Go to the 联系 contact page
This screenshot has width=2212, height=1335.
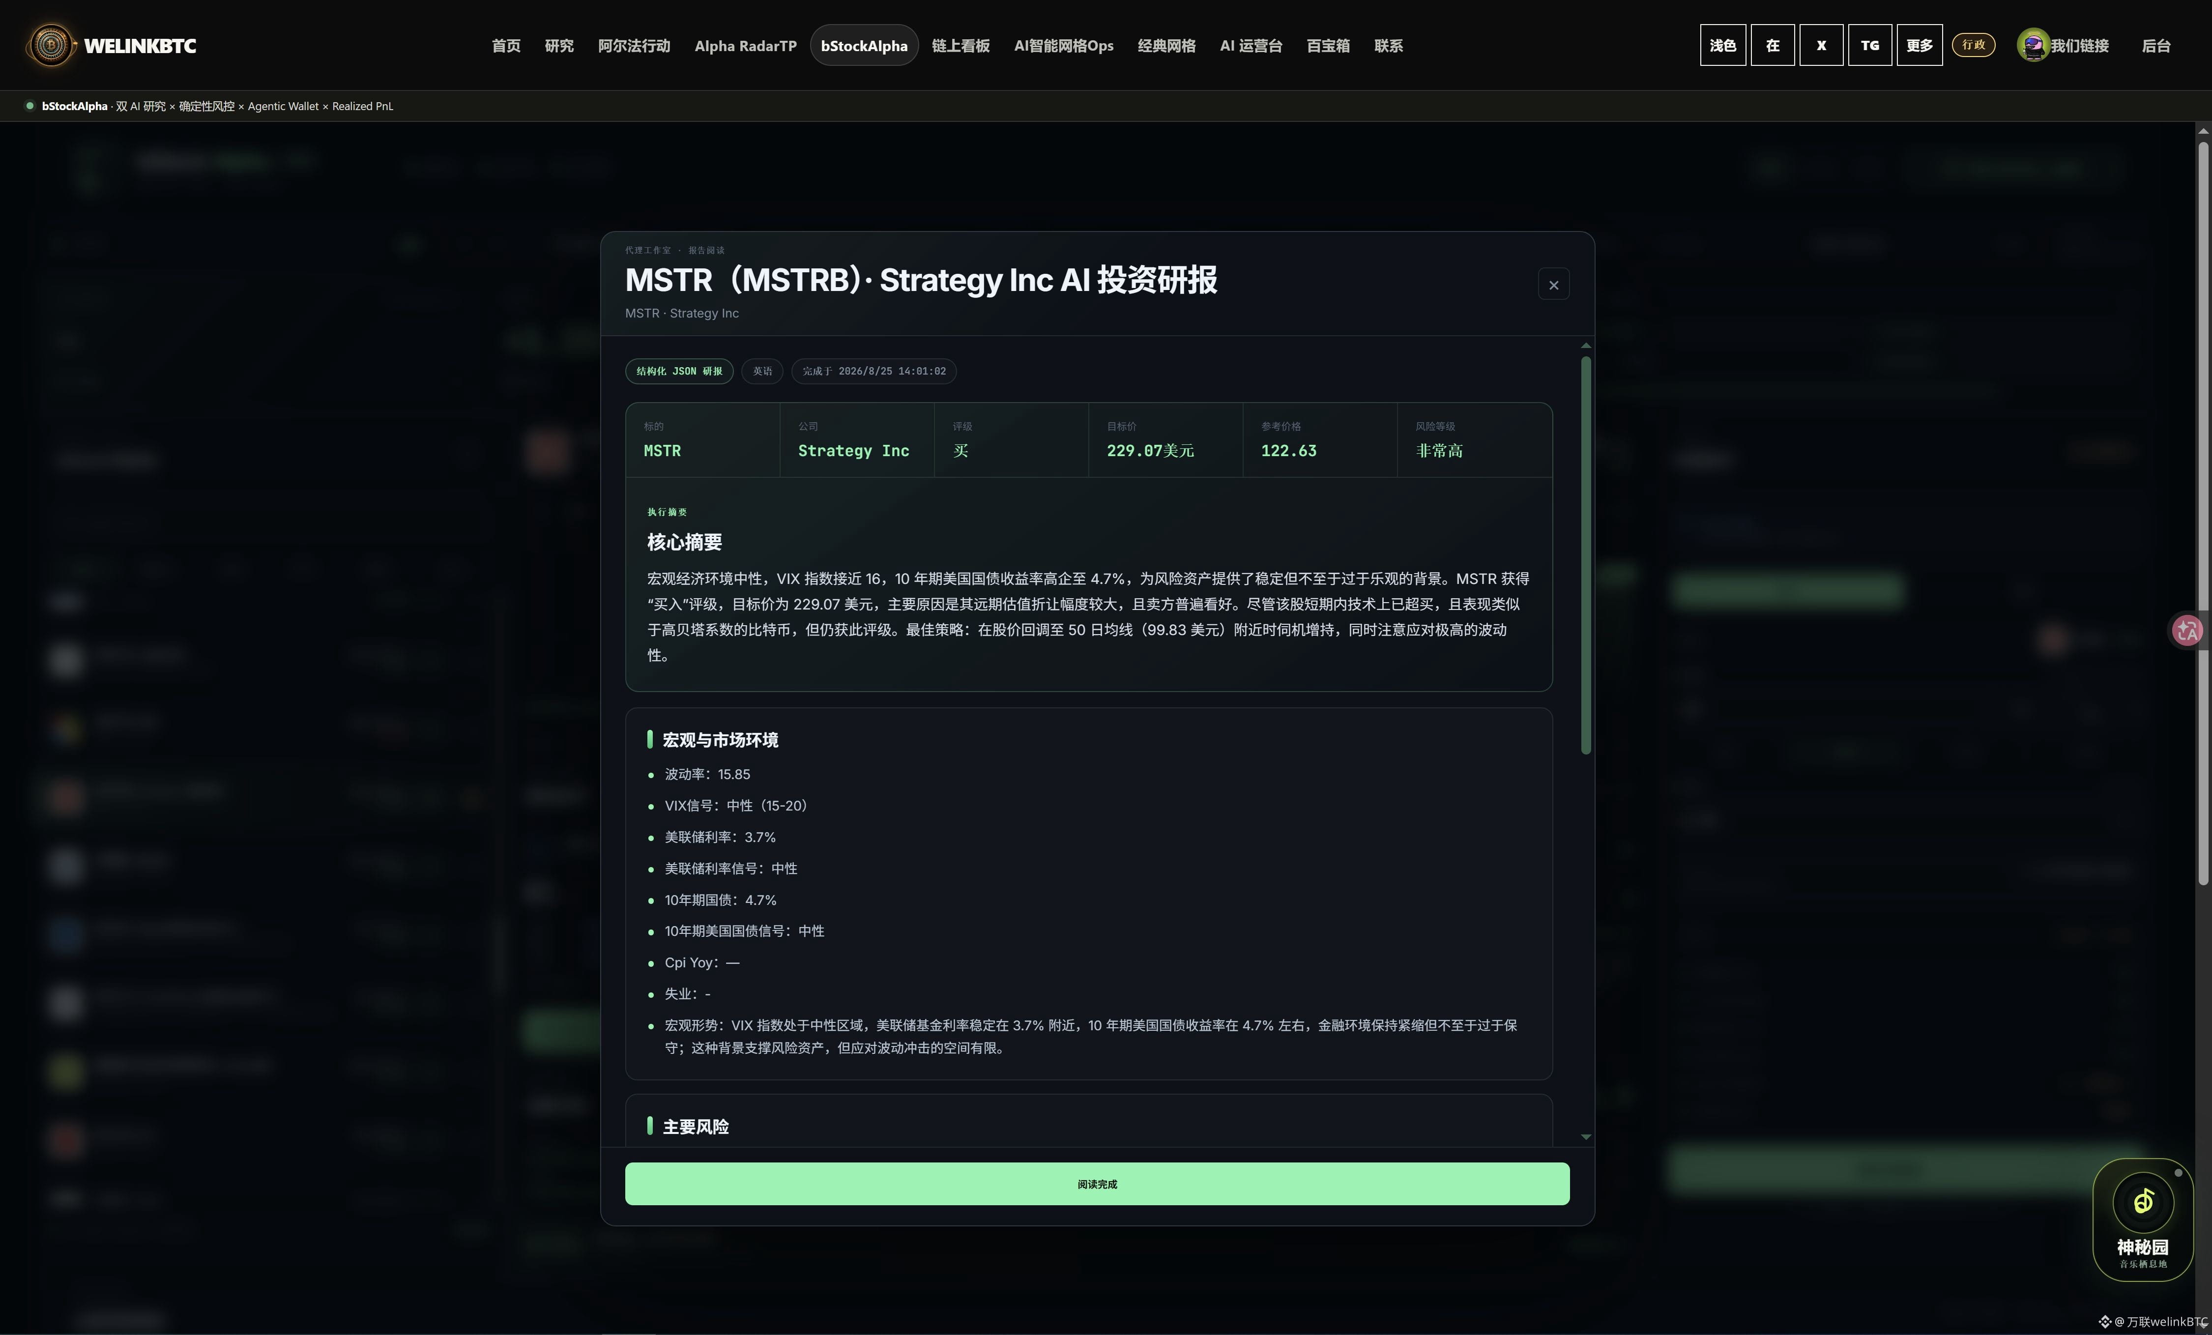(x=1388, y=46)
